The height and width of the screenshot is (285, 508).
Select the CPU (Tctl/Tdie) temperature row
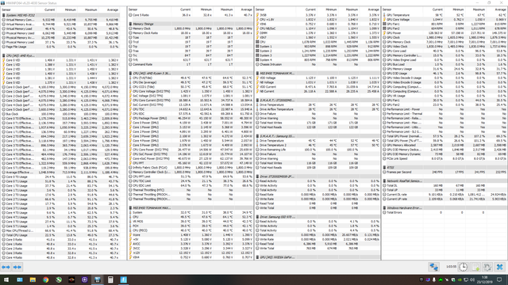tap(190, 78)
